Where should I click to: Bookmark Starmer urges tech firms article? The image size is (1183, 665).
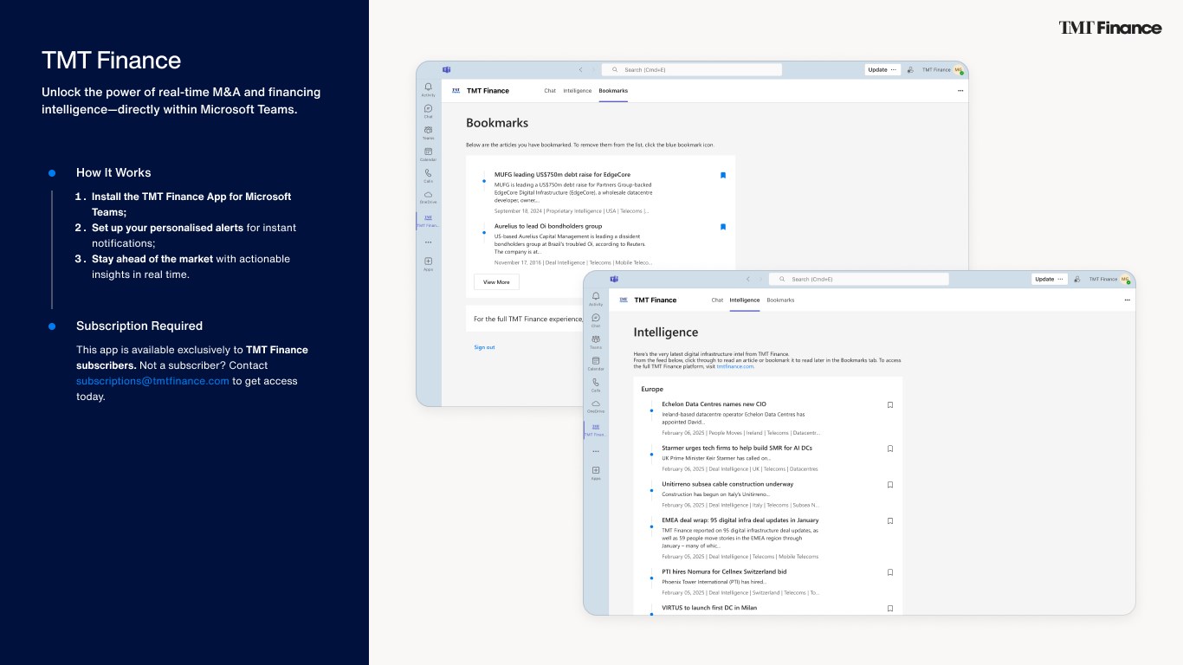pos(890,449)
